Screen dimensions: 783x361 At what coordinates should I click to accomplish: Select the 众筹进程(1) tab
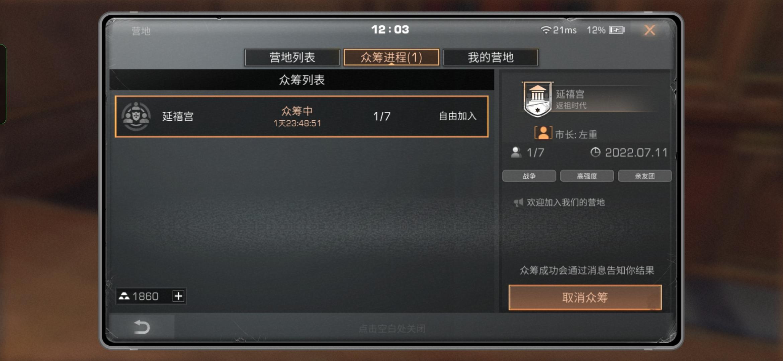391,57
